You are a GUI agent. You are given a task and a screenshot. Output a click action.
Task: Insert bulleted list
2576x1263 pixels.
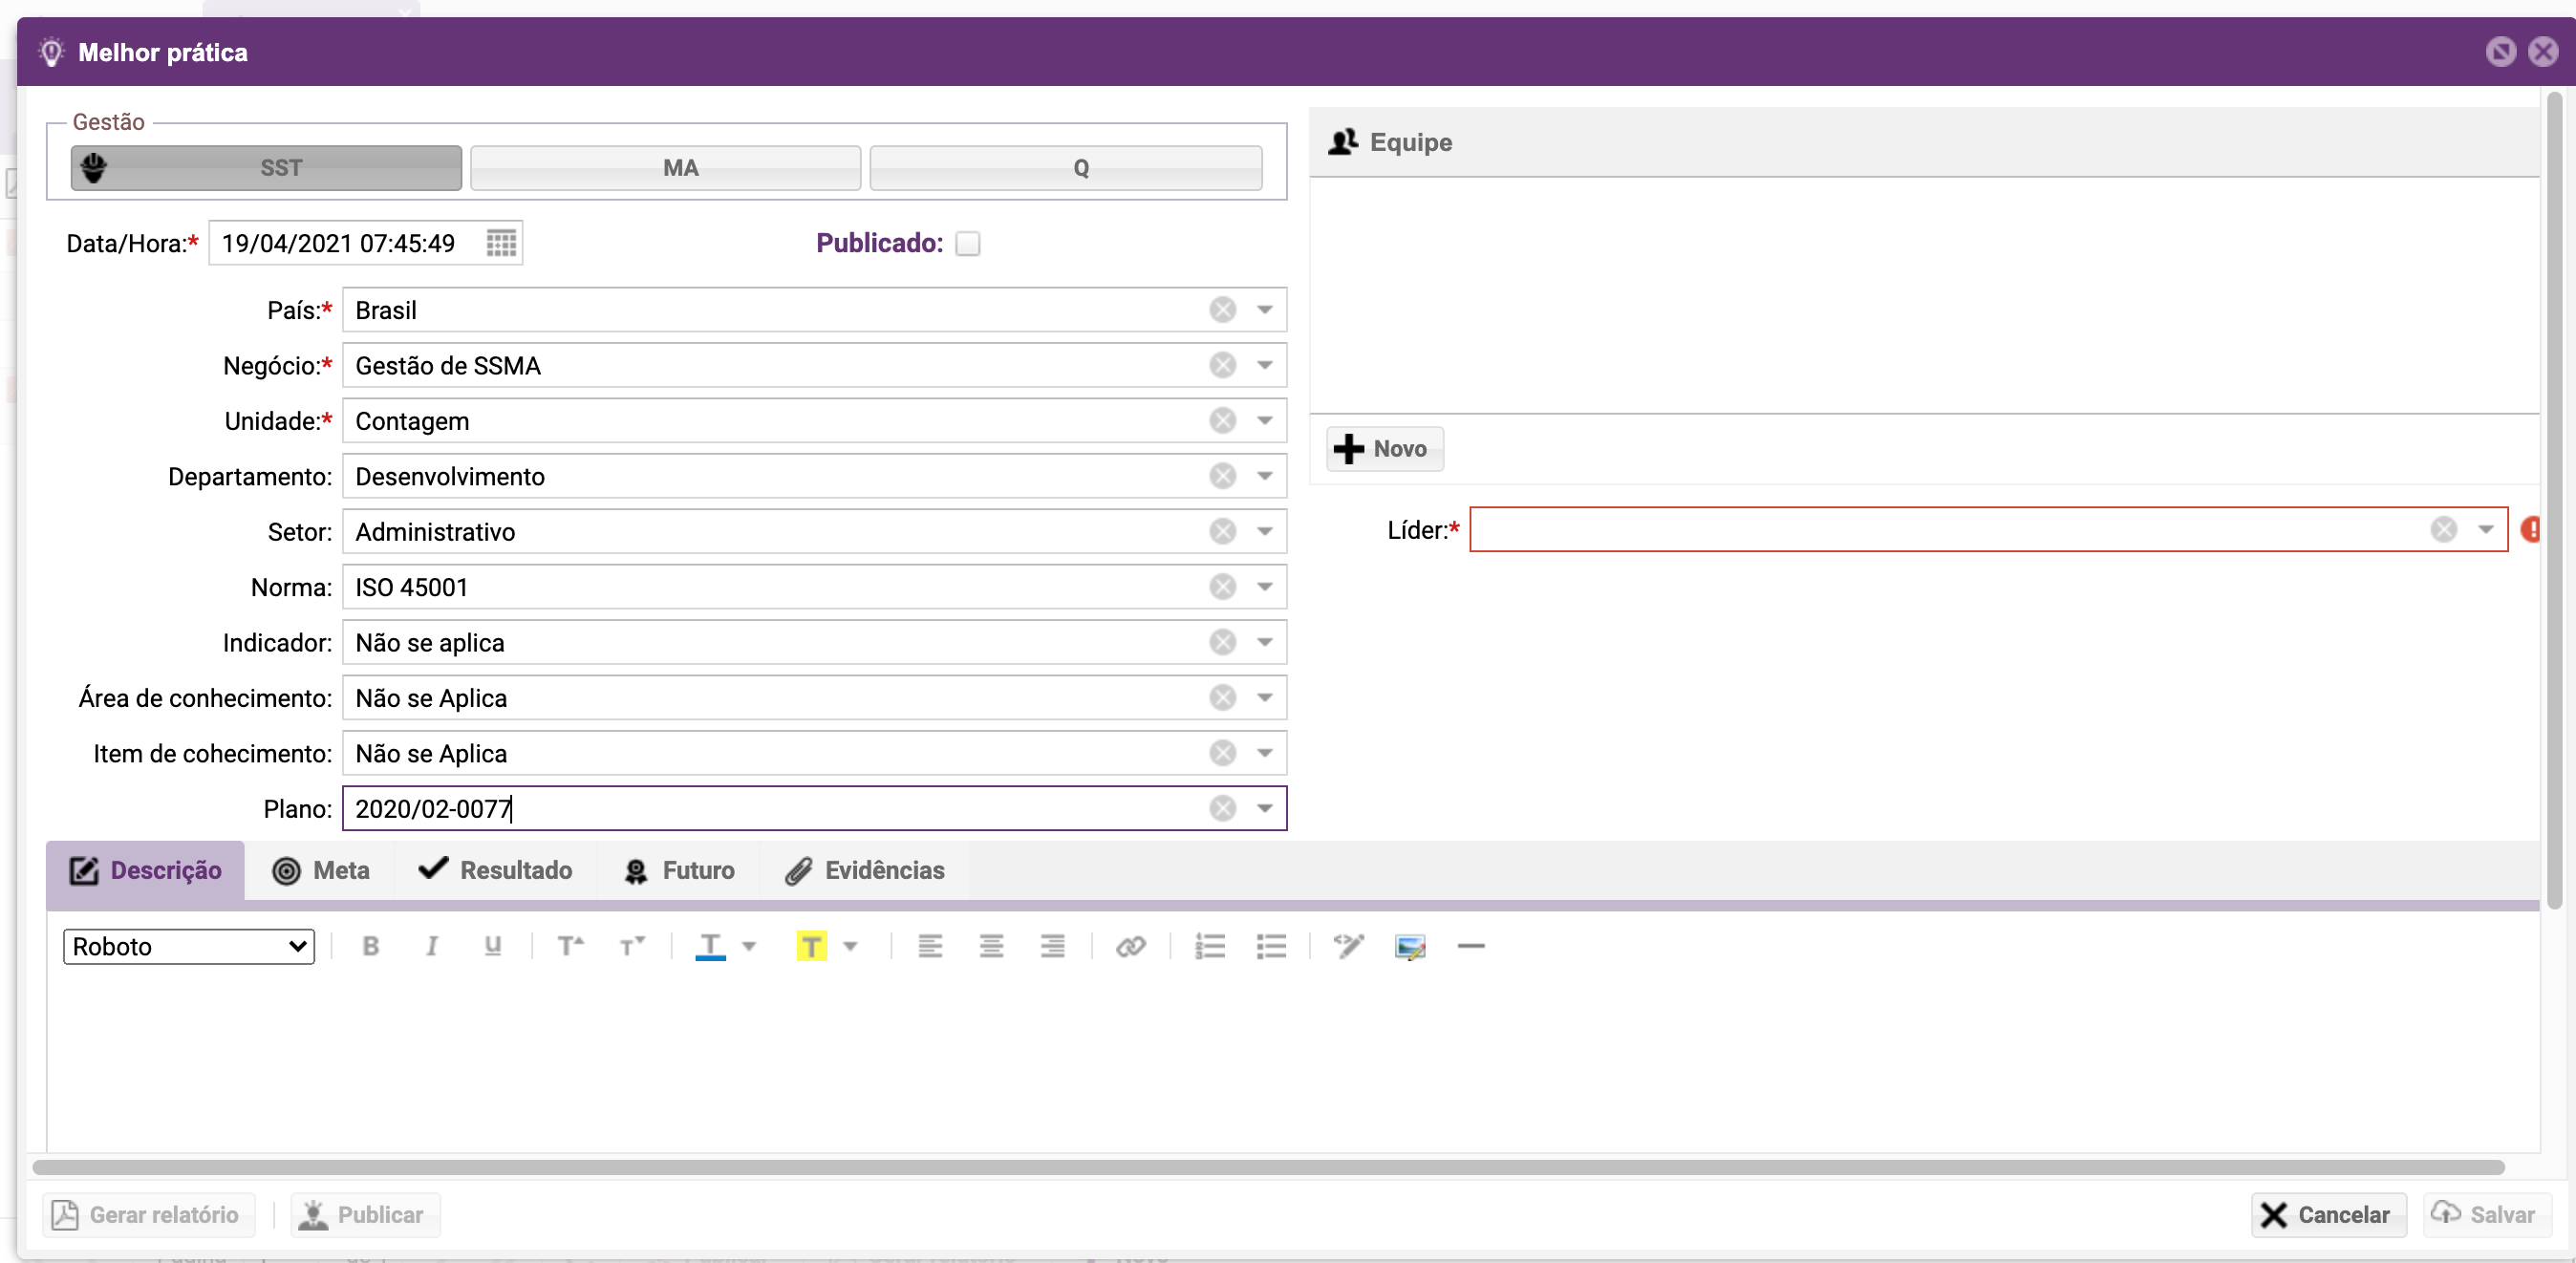tap(1271, 945)
